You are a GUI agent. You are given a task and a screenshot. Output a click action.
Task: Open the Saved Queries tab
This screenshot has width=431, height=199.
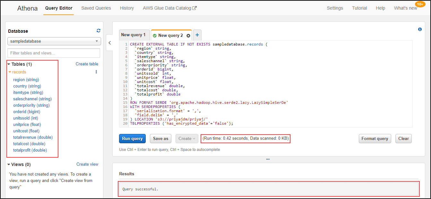pos(96,8)
